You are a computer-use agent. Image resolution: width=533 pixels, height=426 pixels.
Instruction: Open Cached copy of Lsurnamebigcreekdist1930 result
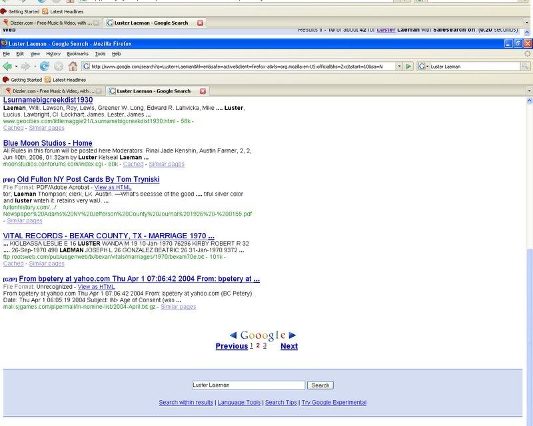[x=13, y=128]
